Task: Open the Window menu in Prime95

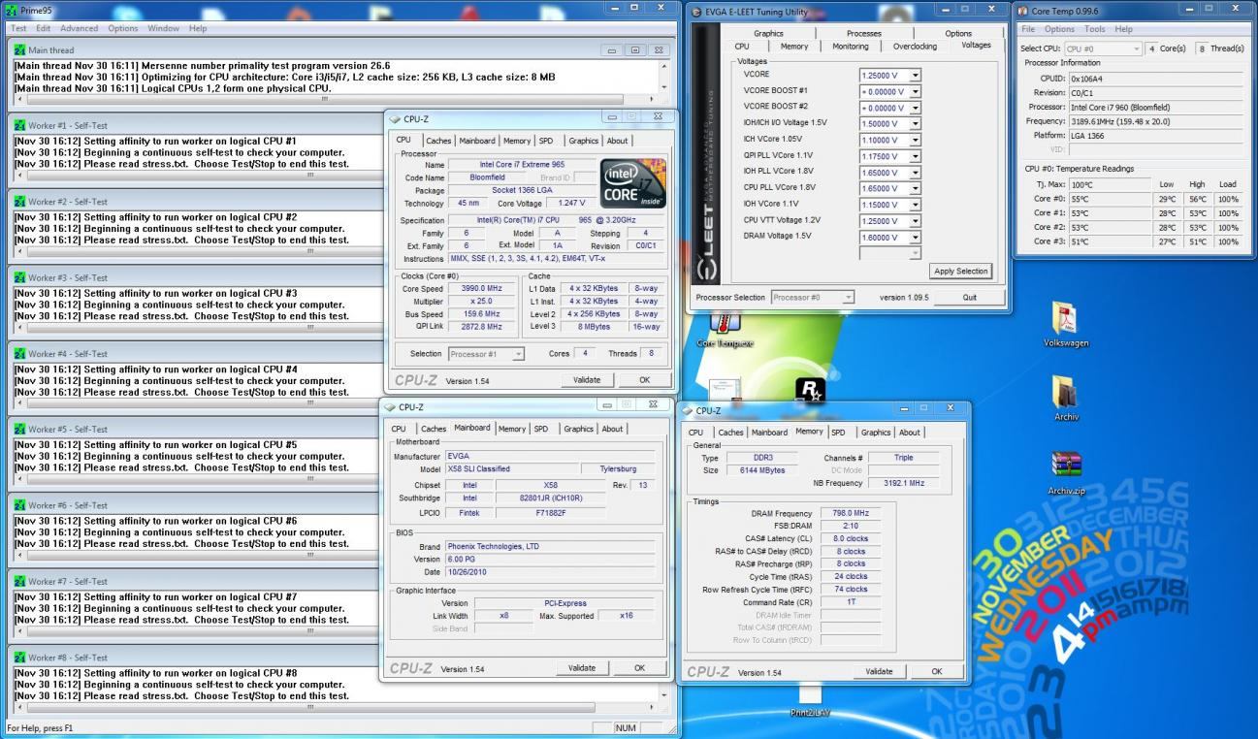Action: click(163, 28)
